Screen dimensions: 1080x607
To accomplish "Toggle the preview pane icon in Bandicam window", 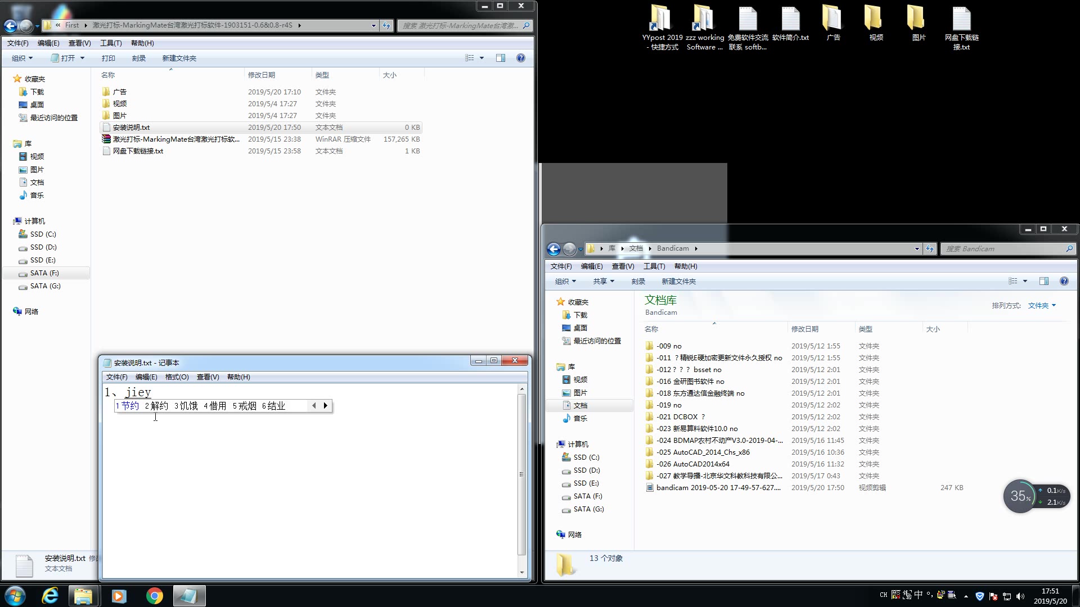I will [1044, 281].
